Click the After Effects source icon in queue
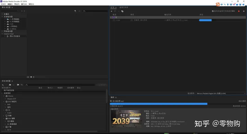 point(114,17)
